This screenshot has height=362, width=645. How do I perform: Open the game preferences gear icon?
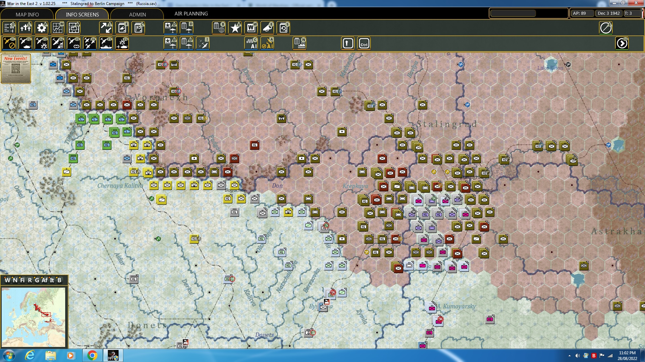41,28
